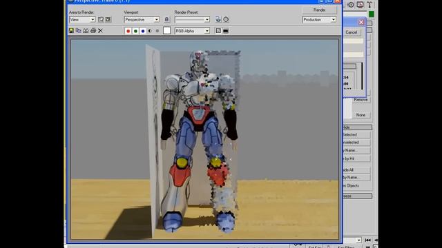This screenshot has height=248, width=442.
Task: Open the Render Preset dropdown
Action: [x=192, y=19]
